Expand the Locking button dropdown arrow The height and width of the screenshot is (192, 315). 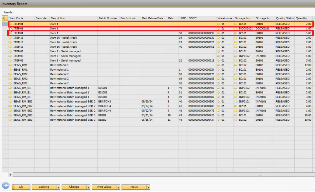(x=58, y=187)
